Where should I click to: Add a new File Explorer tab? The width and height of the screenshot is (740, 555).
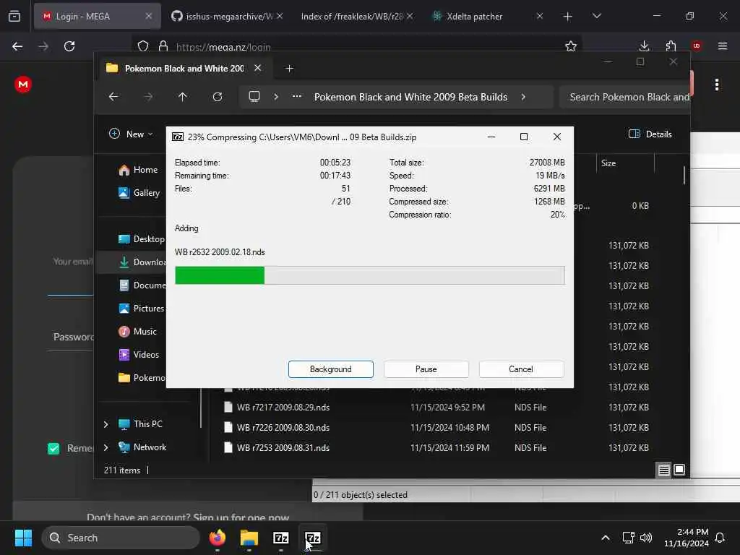tap(289, 69)
